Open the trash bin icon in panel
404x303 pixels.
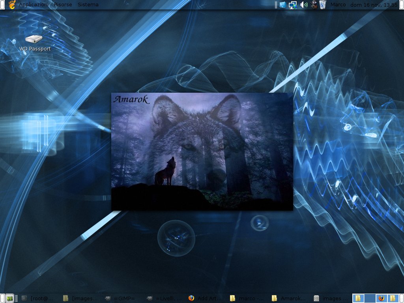(323, 5)
